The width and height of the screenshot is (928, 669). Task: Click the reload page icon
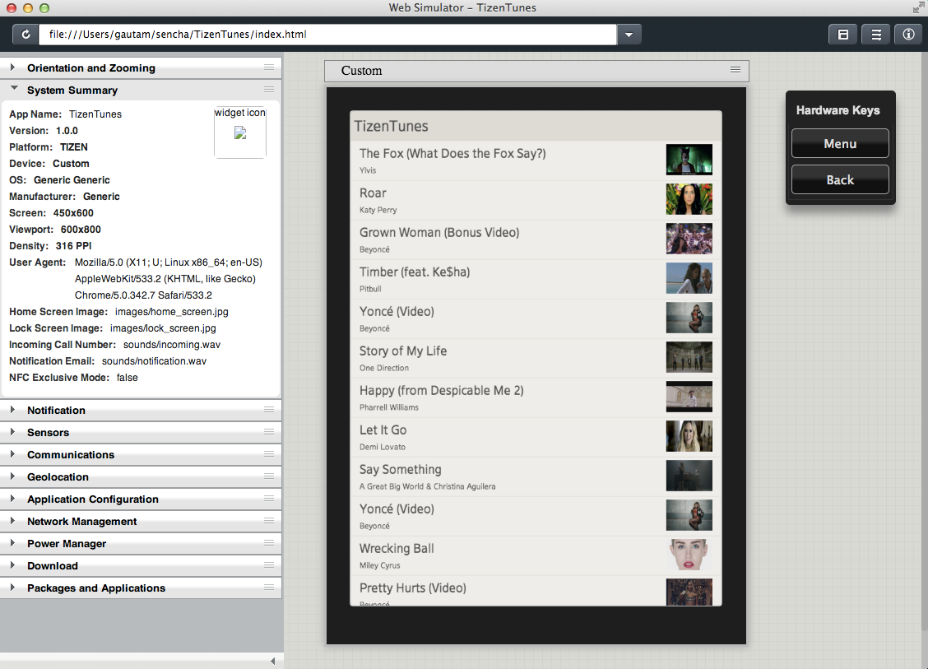(26, 35)
